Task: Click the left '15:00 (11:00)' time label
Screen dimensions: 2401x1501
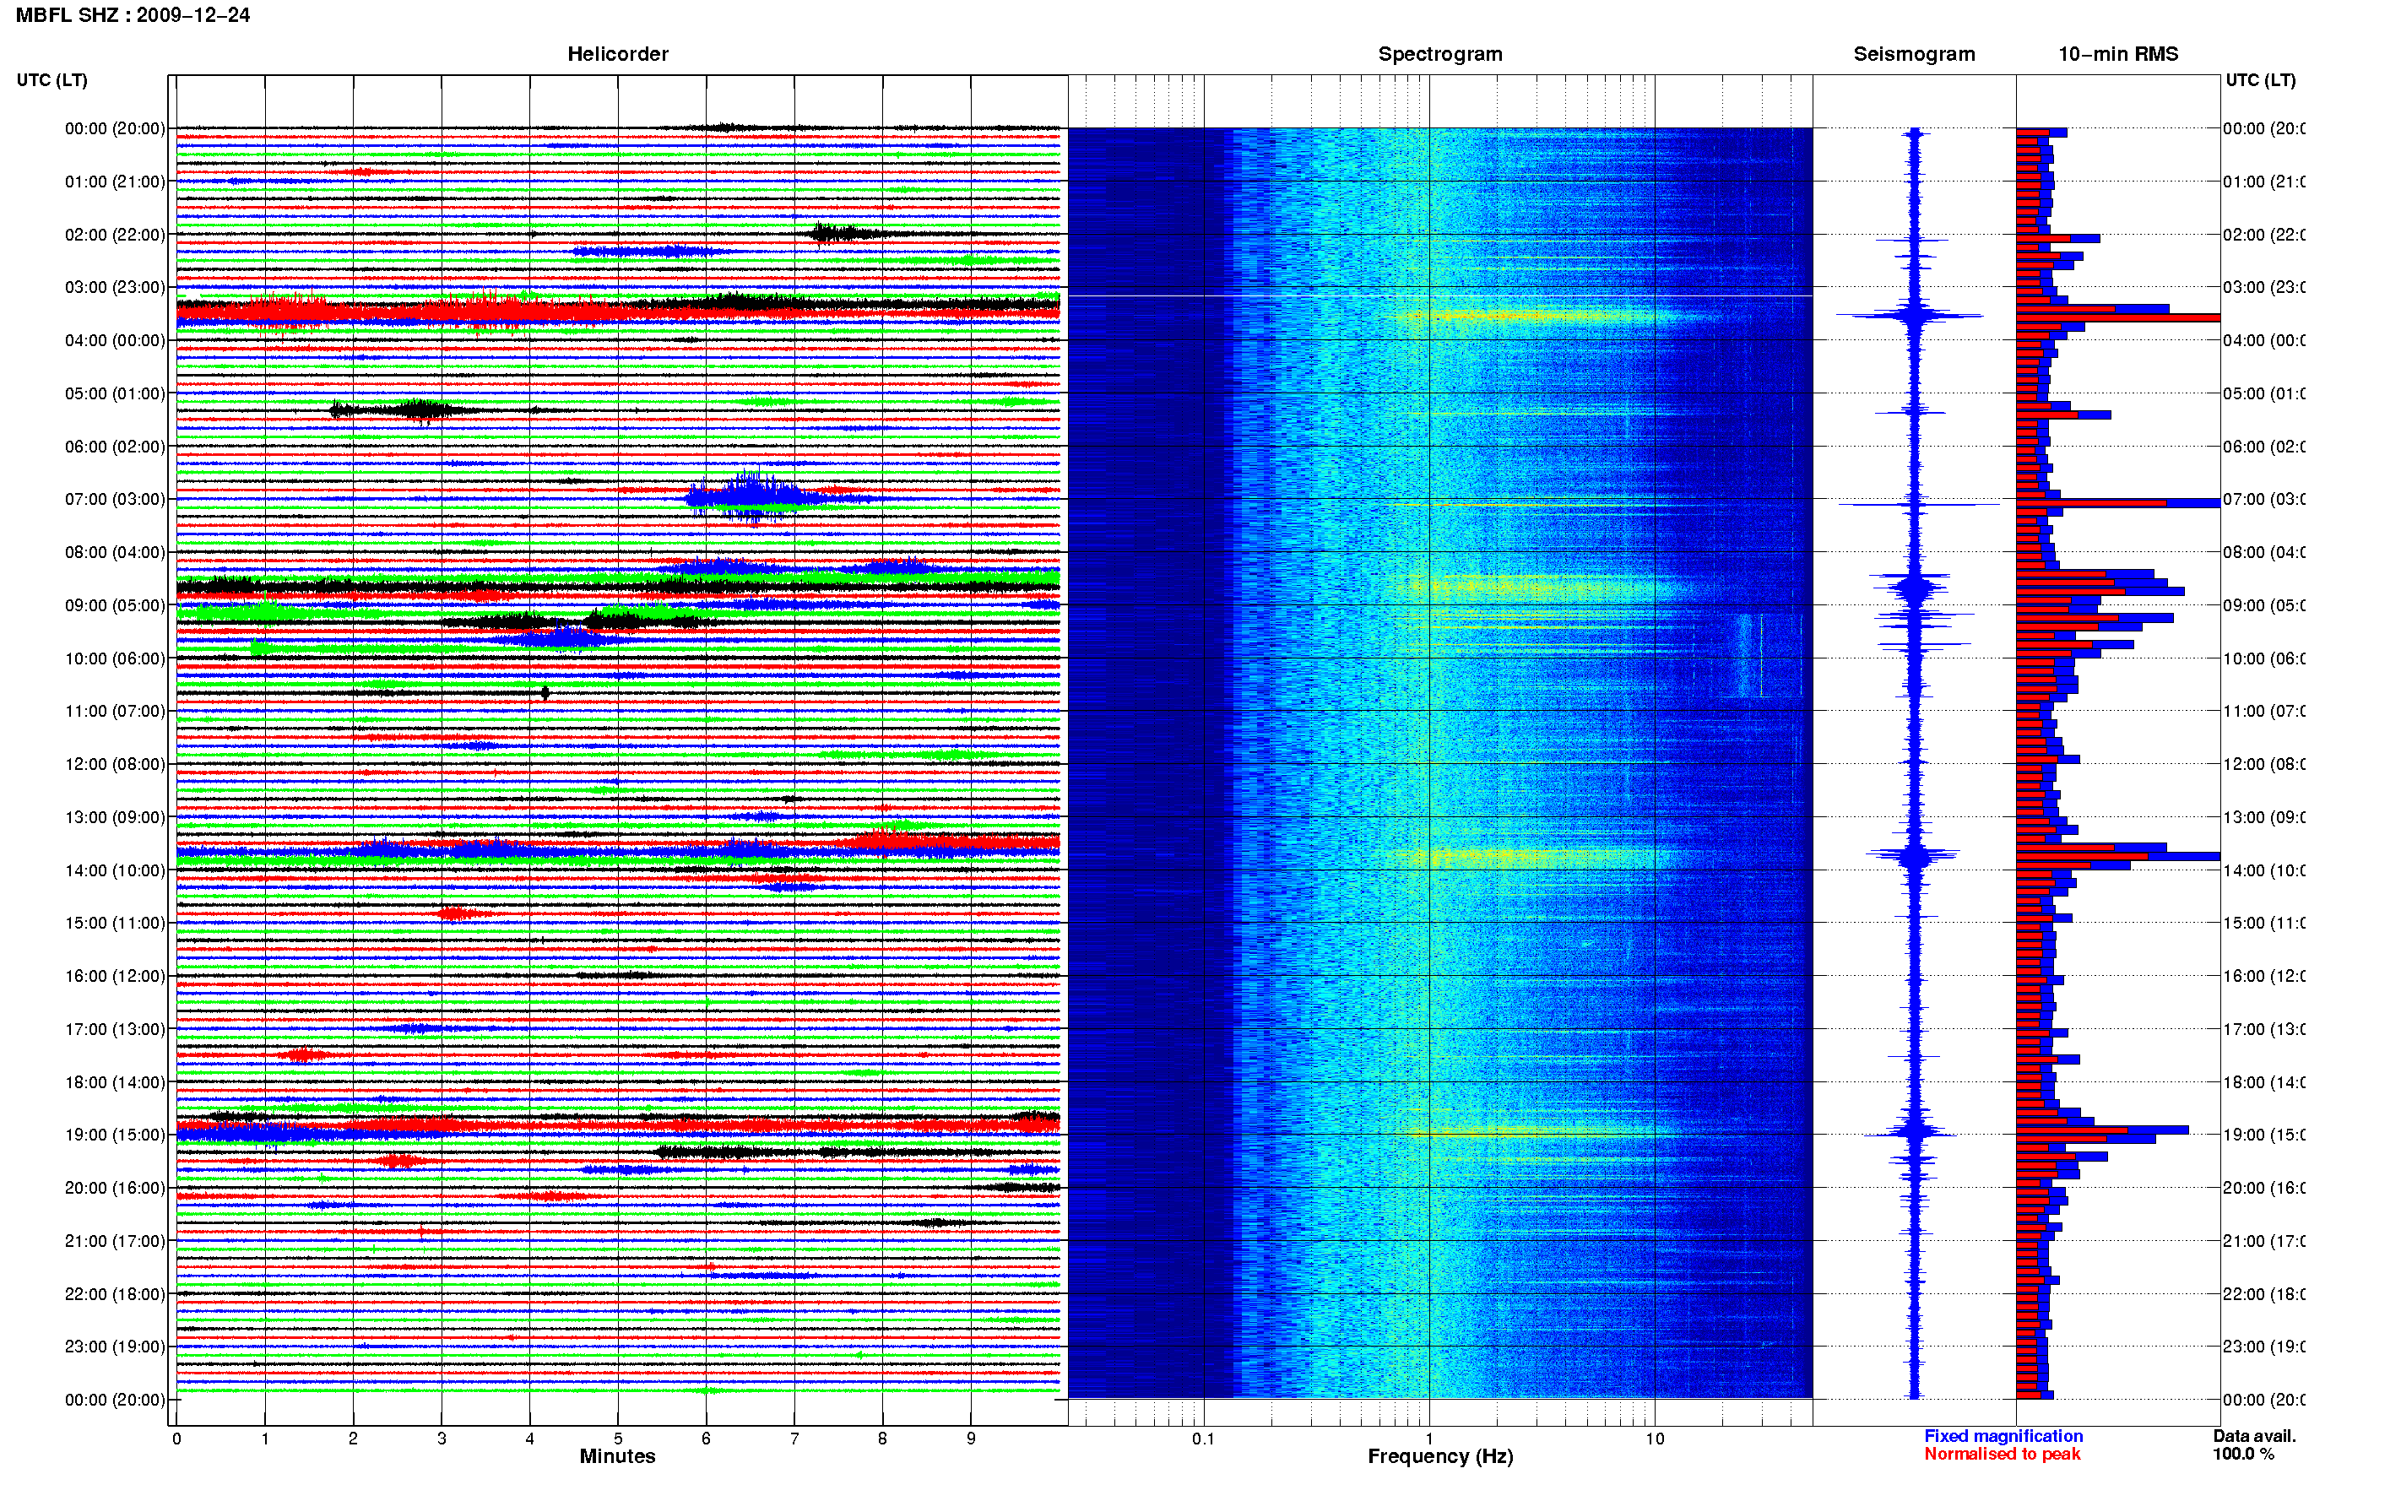Action: click(x=115, y=924)
